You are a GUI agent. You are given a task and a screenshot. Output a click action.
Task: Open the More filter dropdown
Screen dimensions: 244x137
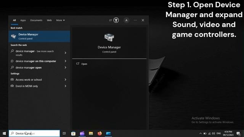pyautogui.click(x=61, y=20)
